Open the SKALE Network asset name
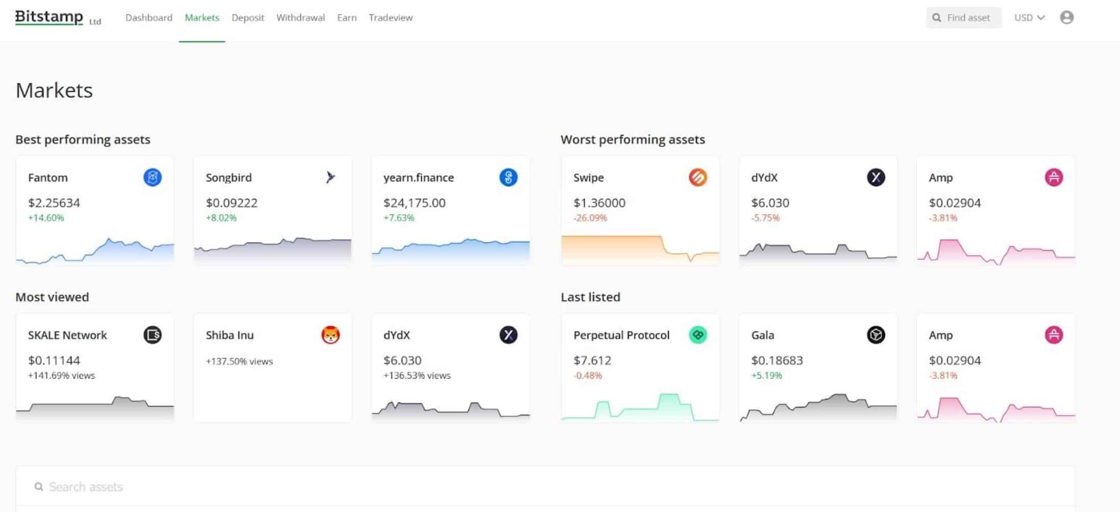This screenshot has width=1120, height=512. click(67, 335)
